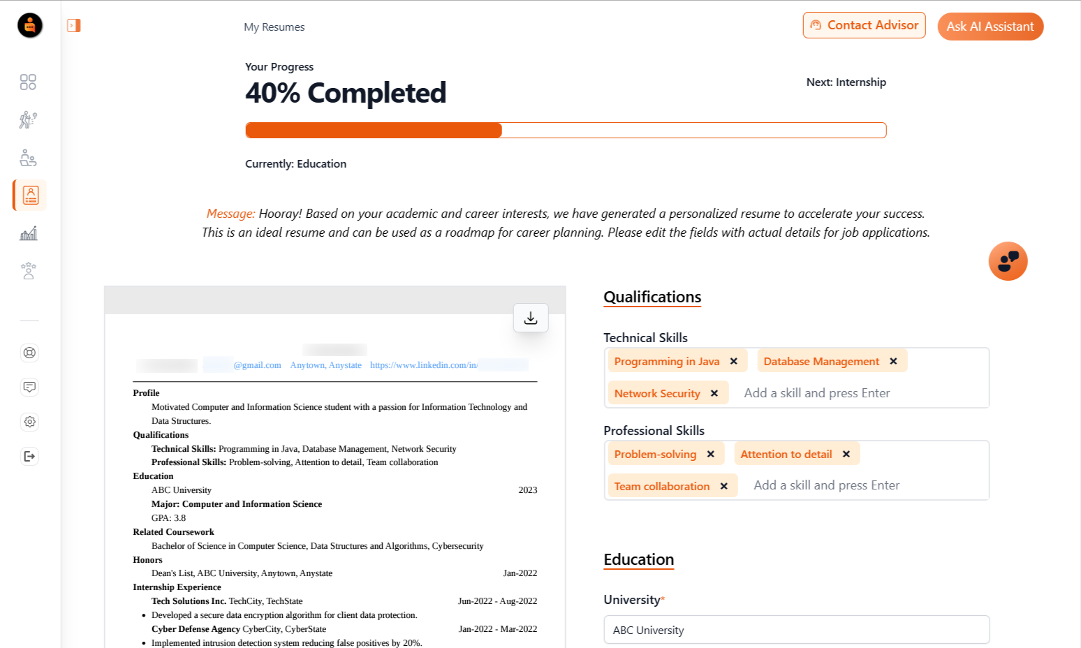The width and height of the screenshot is (1081, 648).
Task: Select the Attention to detail tag text
Action: 786,454
